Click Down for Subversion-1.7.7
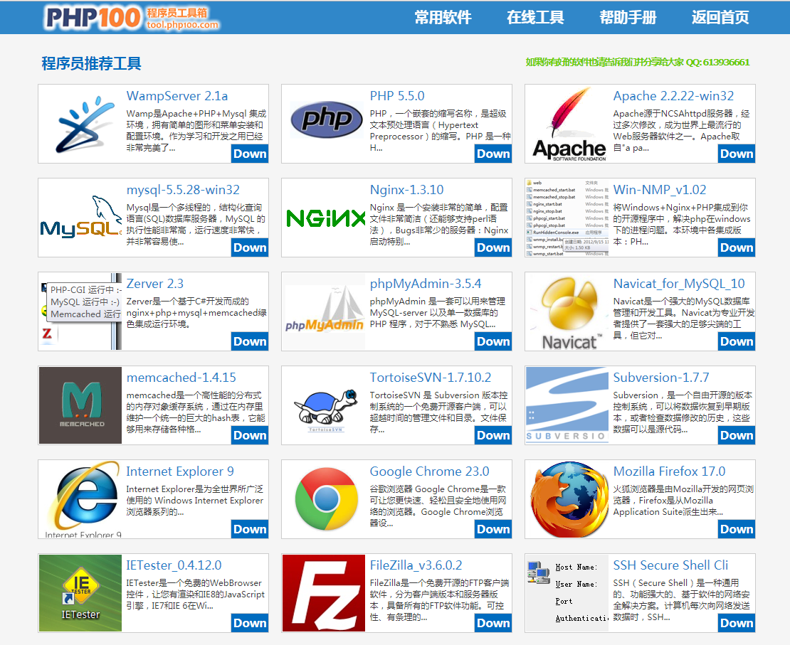The image size is (790, 645). 737,435
